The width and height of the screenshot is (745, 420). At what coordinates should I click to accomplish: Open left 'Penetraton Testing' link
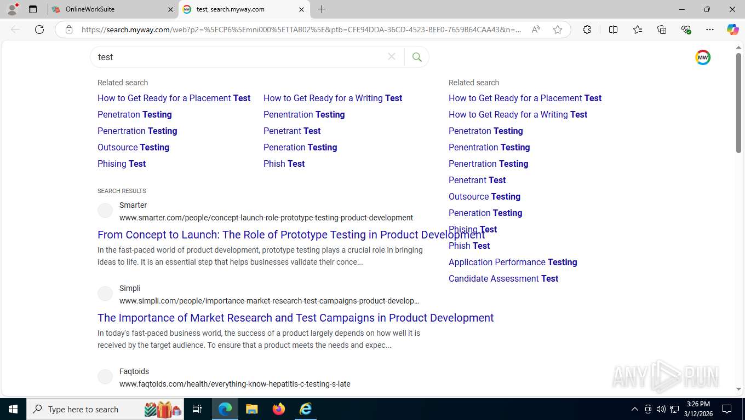pyautogui.click(x=135, y=114)
